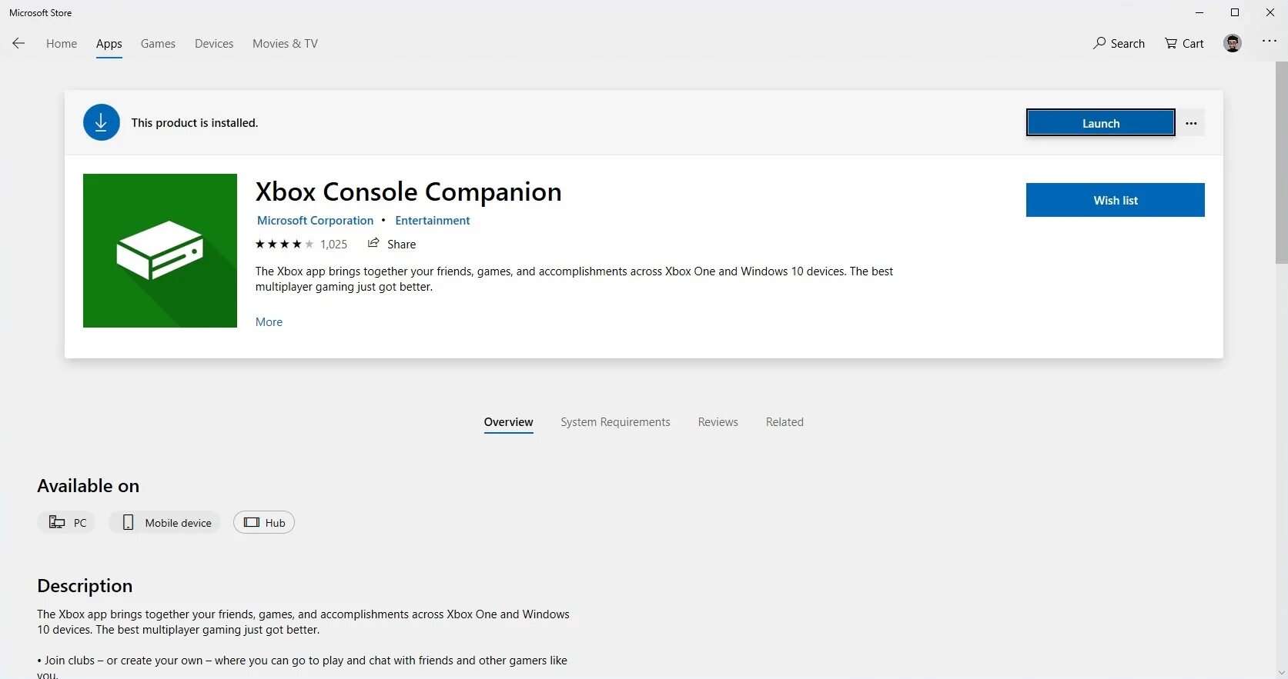
Task: Click the star rating for the app
Action: point(284,244)
